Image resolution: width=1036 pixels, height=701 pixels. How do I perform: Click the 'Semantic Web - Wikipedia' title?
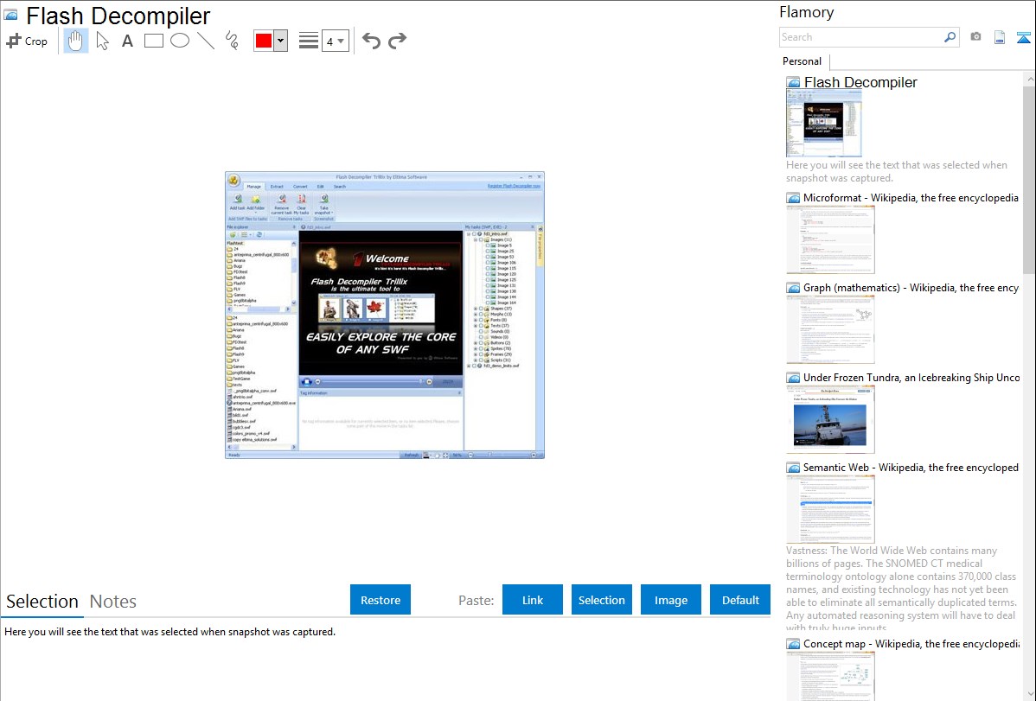pos(911,467)
